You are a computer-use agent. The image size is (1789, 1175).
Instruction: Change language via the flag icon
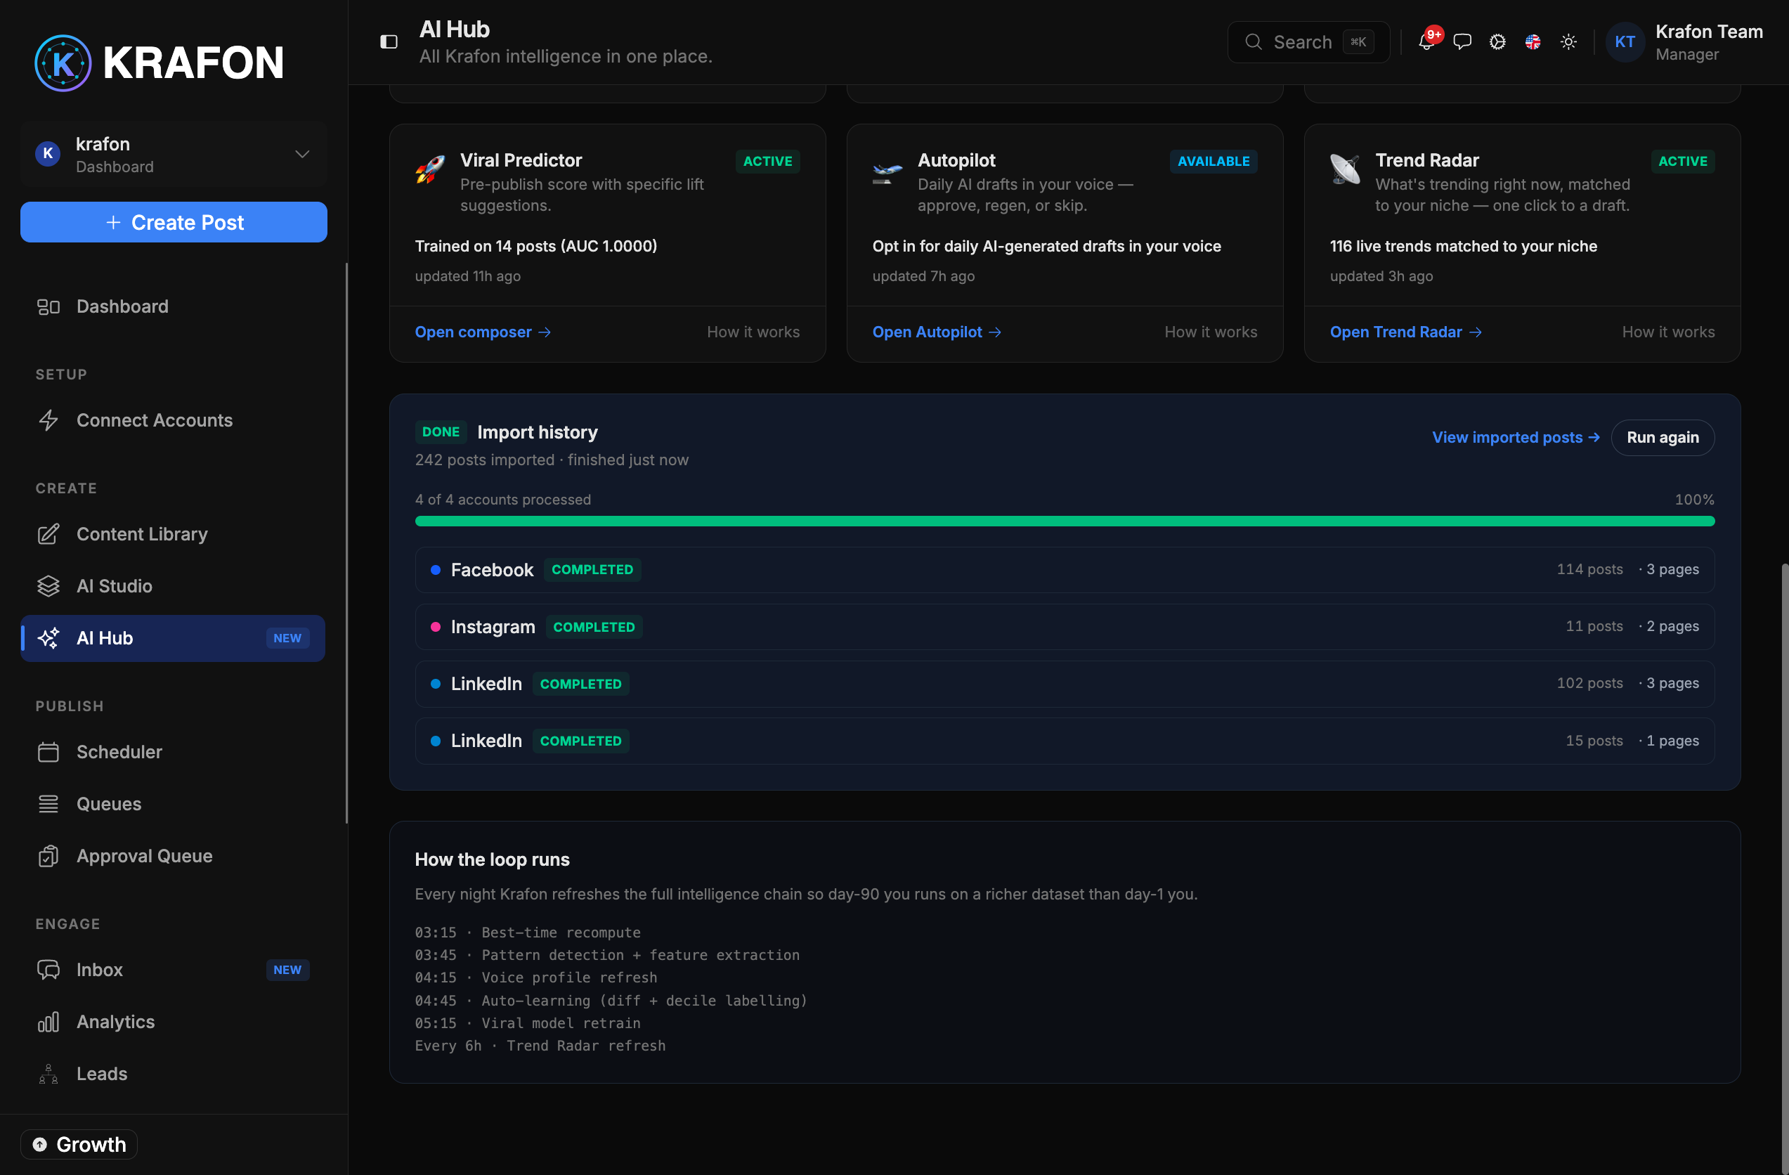(1533, 42)
